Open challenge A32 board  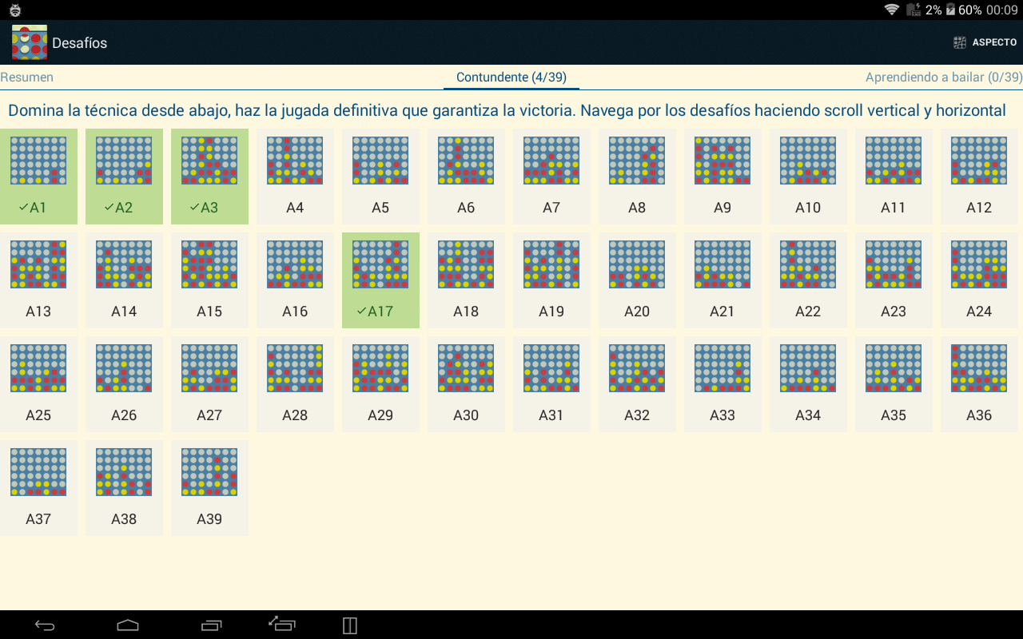pyautogui.click(x=637, y=384)
